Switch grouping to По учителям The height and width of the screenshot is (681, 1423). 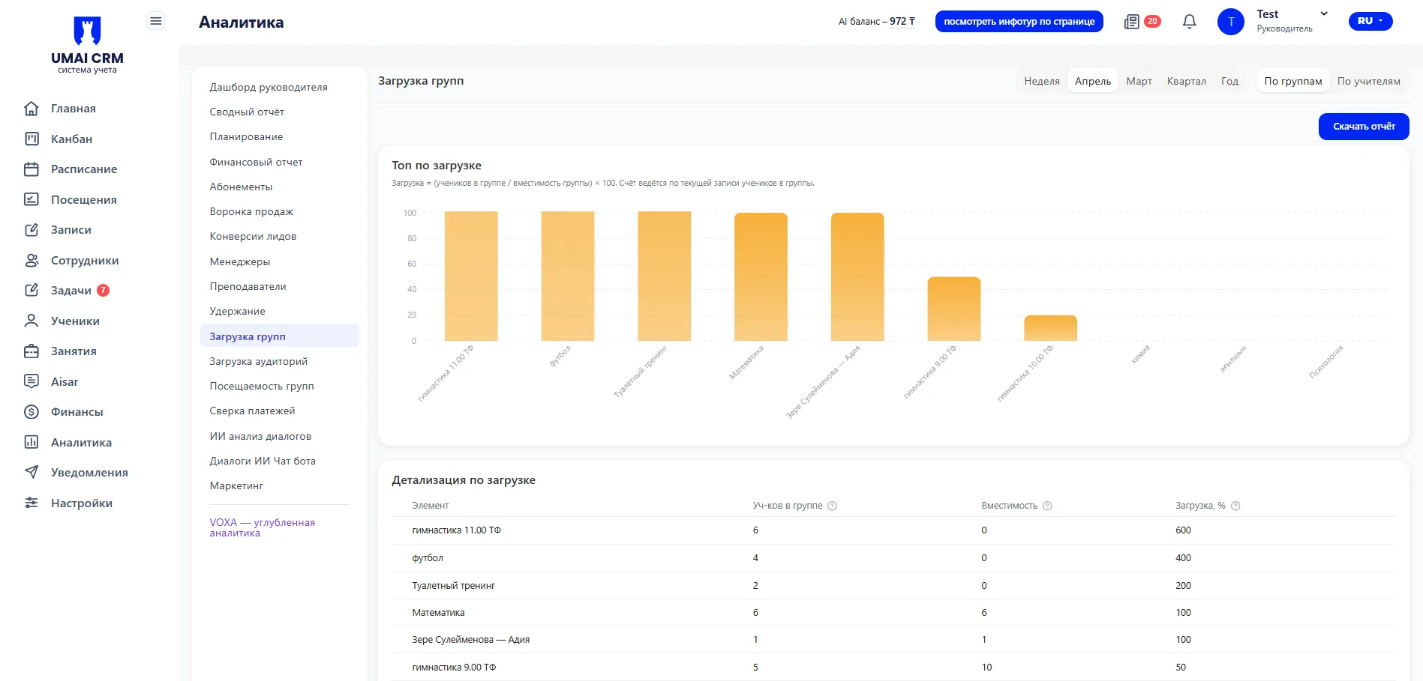click(x=1368, y=81)
